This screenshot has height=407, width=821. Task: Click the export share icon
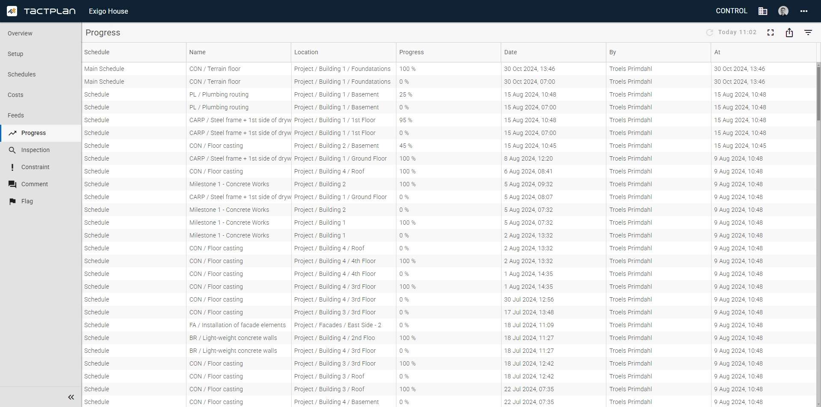[789, 32]
